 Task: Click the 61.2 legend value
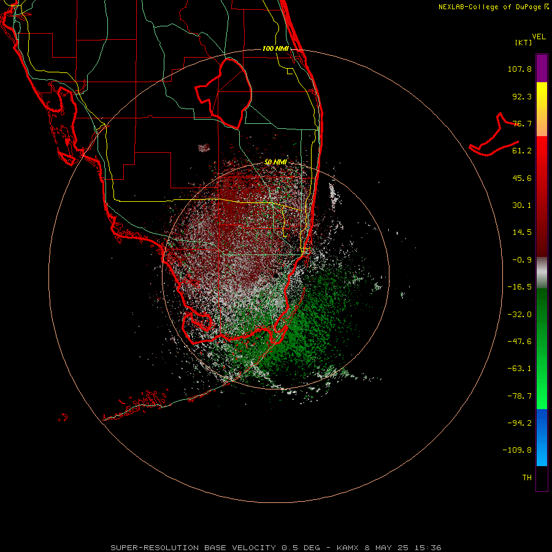click(522, 151)
